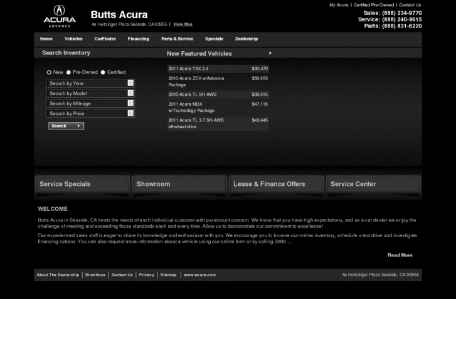The width and height of the screenshot is (456, 341).
Task: Open the Showroom panel
Action: click(x=179, y=185)
